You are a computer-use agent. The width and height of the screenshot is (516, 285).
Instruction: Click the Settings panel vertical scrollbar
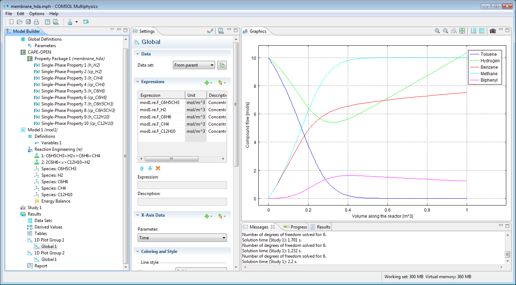[236, 104]
